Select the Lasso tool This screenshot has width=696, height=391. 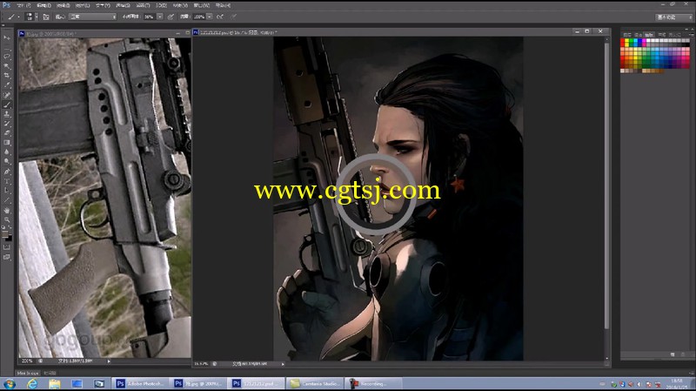tap(7, 57)
